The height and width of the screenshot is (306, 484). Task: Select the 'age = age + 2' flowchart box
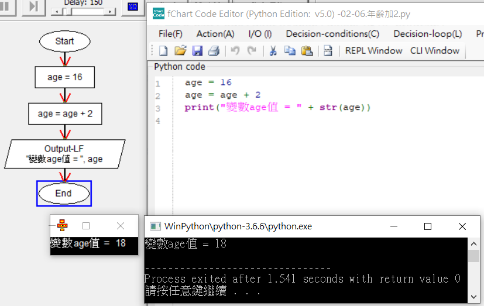pyautogui.click(x=65, y=114)
